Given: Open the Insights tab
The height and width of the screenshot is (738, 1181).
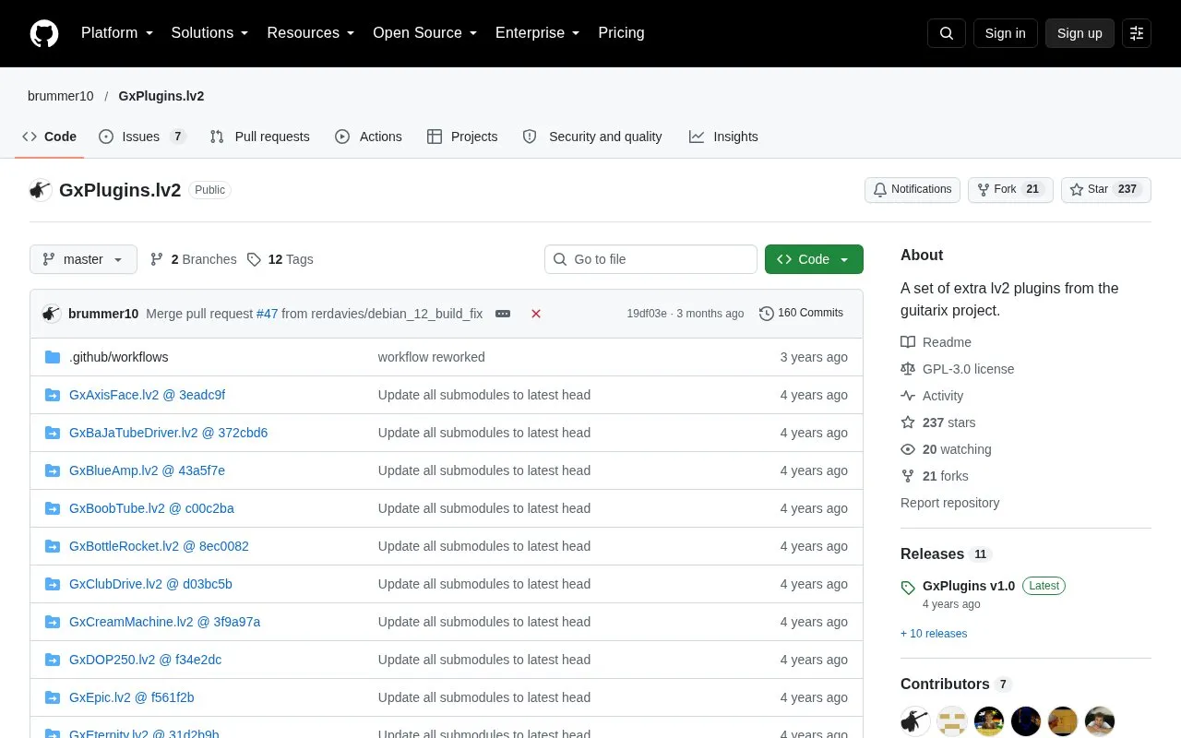Looking at the screenshot, I should (x=723, y=137).
